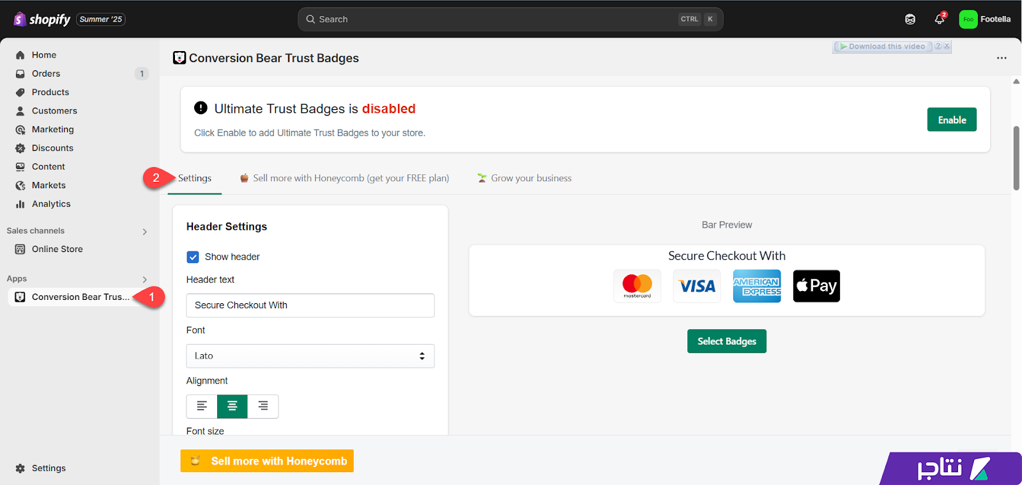Click the Orders inbox icon
This screenshot has width=1022, height=485.
click(20, 73)
